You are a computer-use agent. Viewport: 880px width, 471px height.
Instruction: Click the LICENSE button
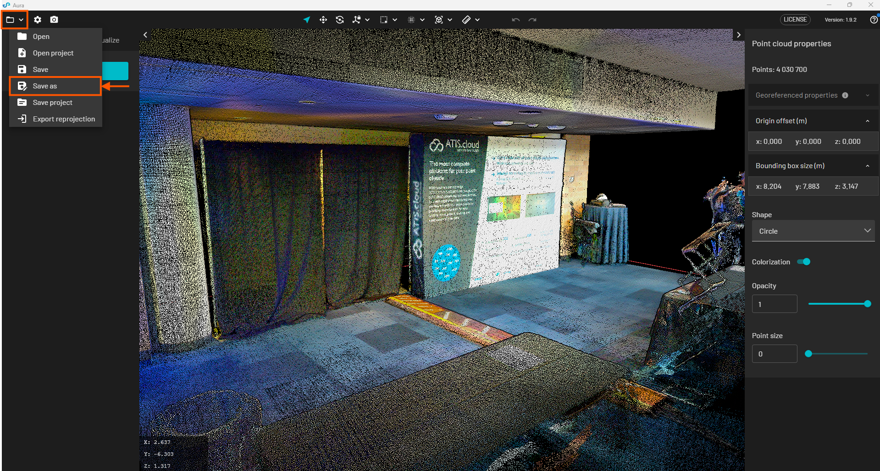click(x=795, y=20)
